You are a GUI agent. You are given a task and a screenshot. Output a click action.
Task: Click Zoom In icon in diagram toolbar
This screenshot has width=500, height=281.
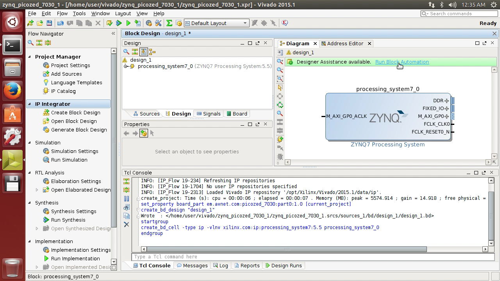tap(280, 61)
